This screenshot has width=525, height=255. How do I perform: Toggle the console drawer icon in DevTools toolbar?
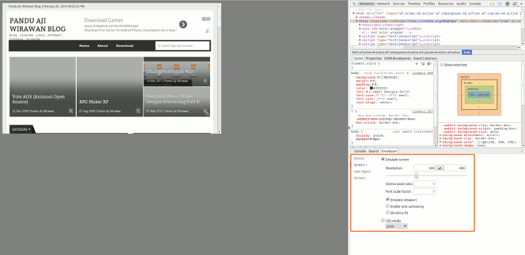(499, 4)
